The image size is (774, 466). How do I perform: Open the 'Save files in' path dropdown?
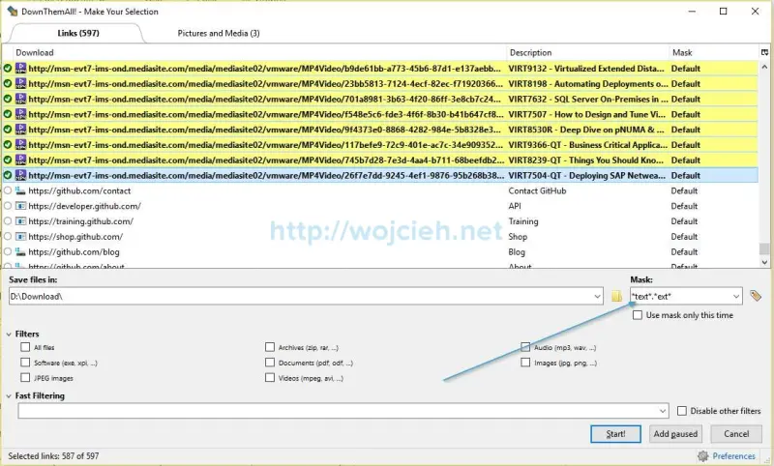click(x=597, y=296)
